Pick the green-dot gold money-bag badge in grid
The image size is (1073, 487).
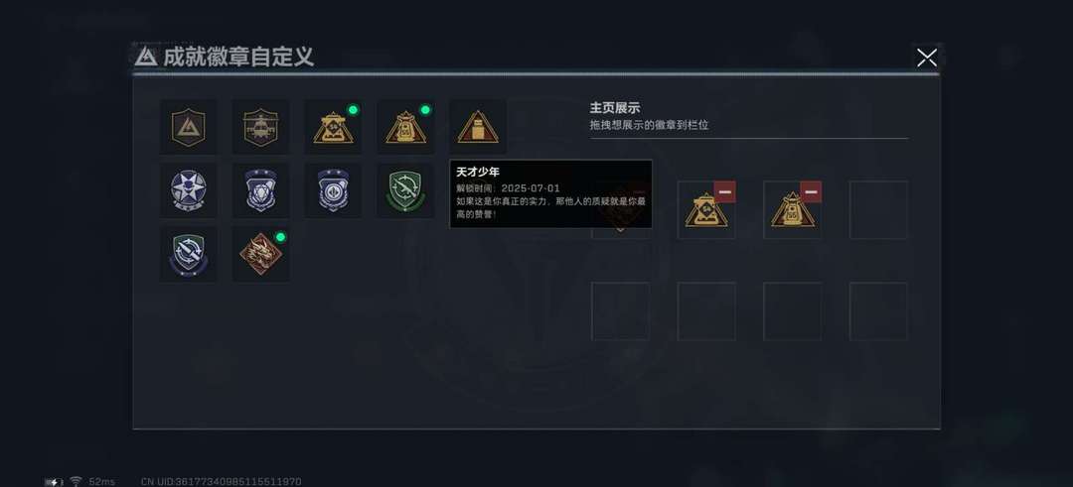click(405, 127)
